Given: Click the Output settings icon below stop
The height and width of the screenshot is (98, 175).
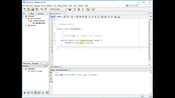Looking at the screenshot, I should point(51,82).
